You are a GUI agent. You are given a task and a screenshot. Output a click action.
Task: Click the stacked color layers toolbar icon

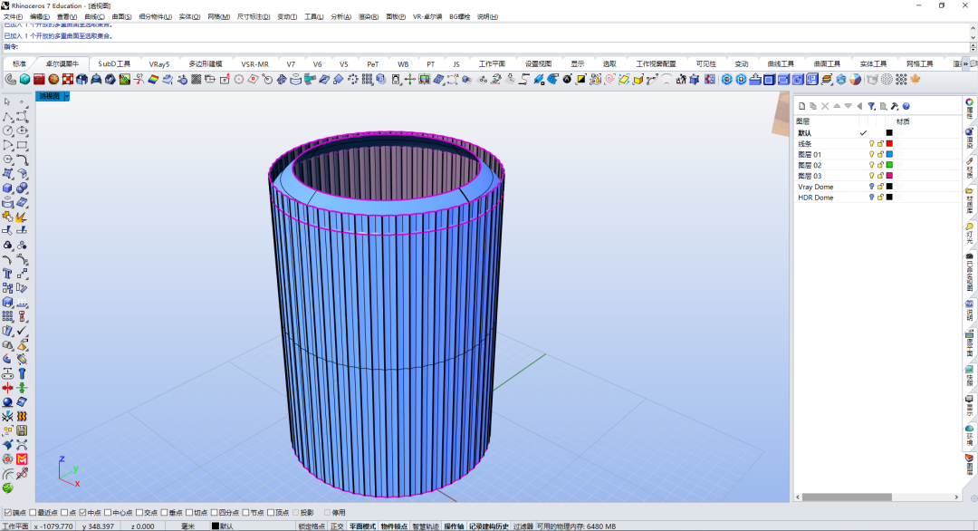(x=827, y=79)
